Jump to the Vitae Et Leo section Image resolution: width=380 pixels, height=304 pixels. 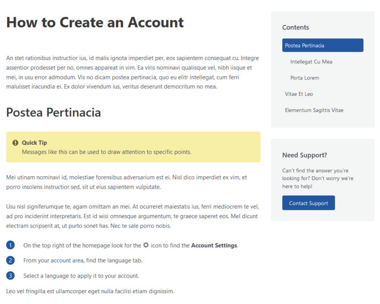pos(299,94)
